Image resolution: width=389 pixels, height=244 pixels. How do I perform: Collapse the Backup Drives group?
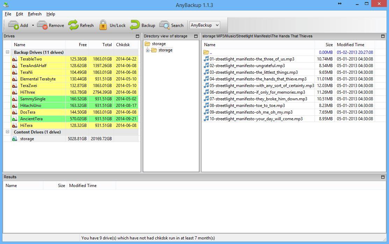pos(7,52)
